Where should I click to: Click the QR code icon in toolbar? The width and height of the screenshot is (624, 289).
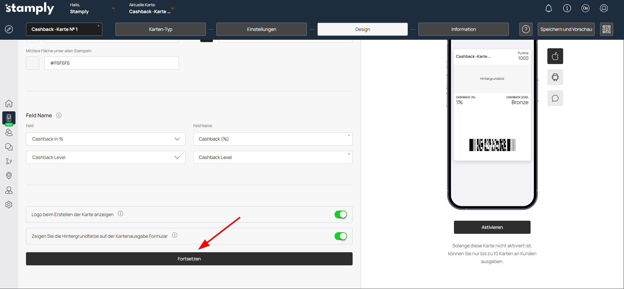point(606,29)
